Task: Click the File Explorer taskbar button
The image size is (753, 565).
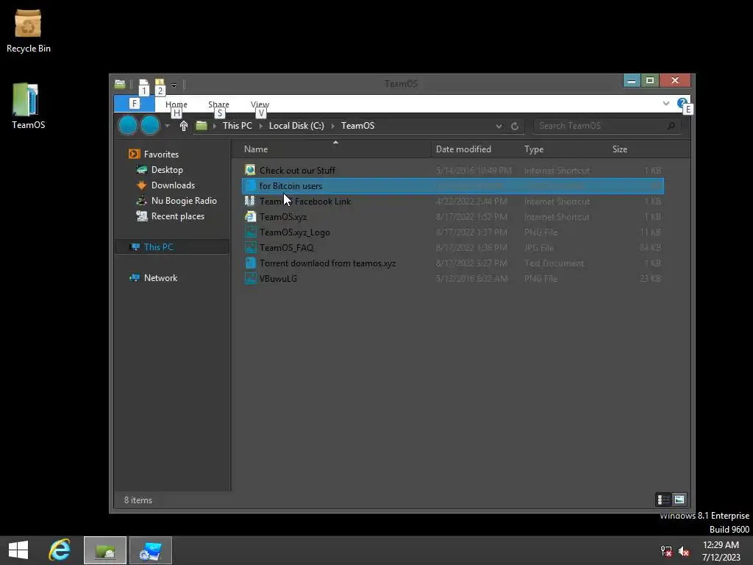Action: point(105,550)
